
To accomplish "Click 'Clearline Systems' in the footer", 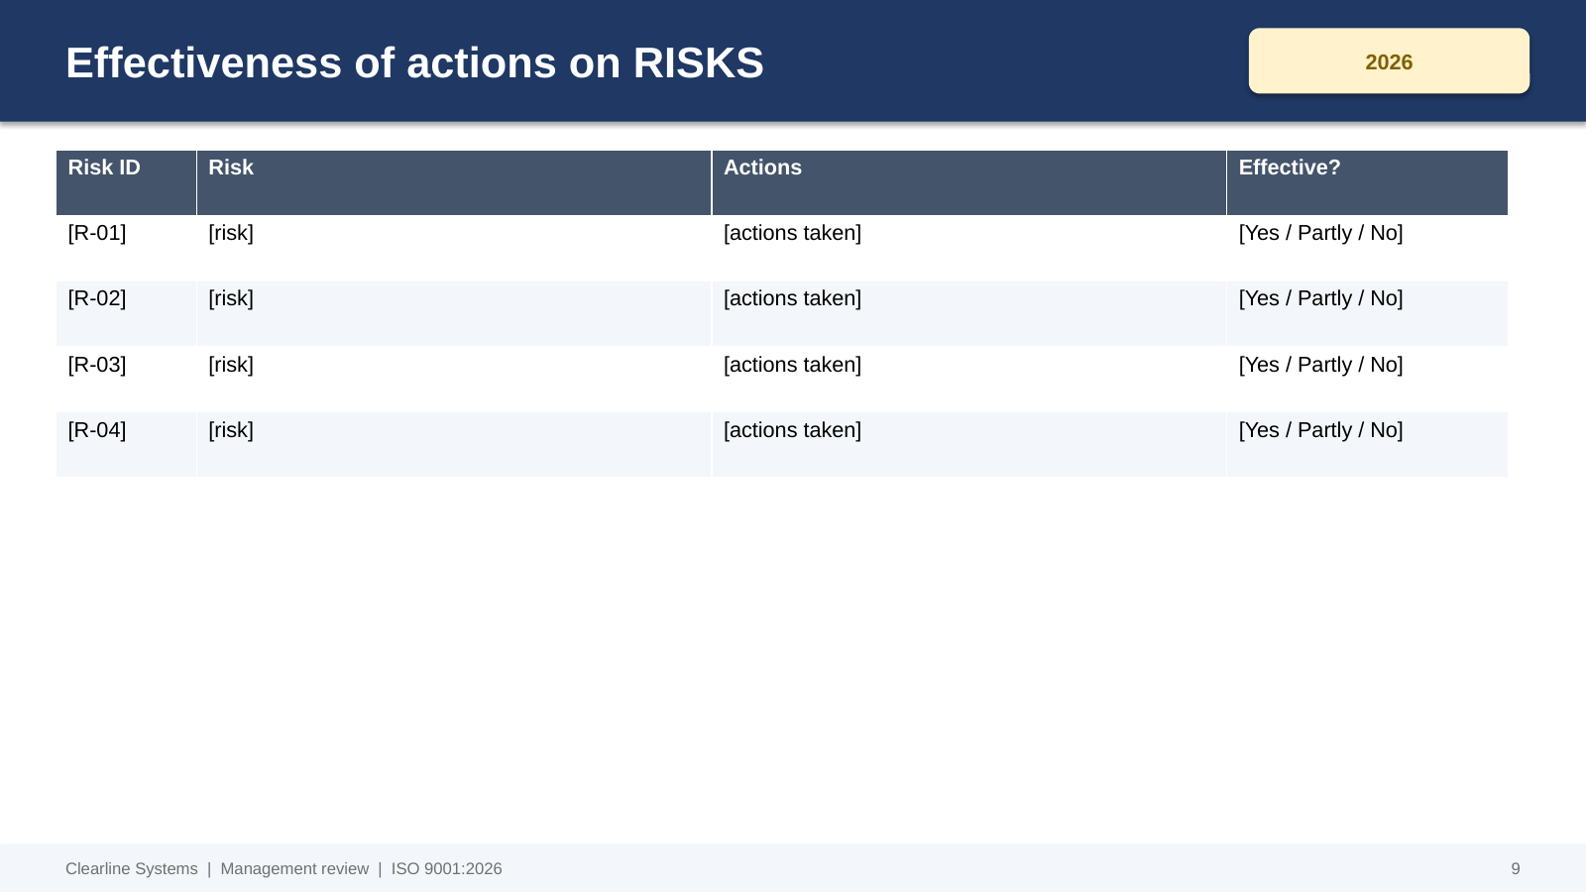I will 132,869.
